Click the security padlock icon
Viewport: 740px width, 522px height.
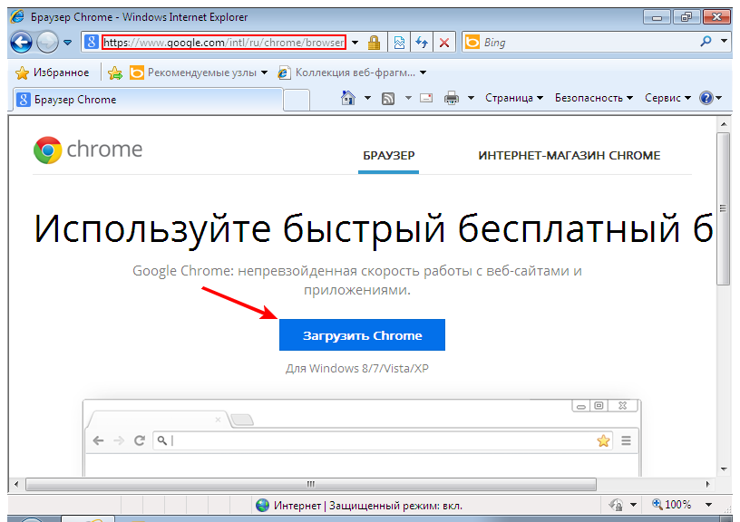pos(374,43)
